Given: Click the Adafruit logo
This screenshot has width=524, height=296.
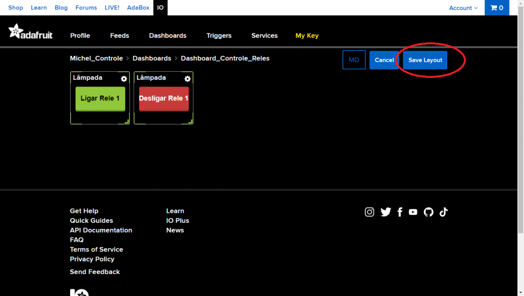Looking at the screenshot, I should point(30,31).
